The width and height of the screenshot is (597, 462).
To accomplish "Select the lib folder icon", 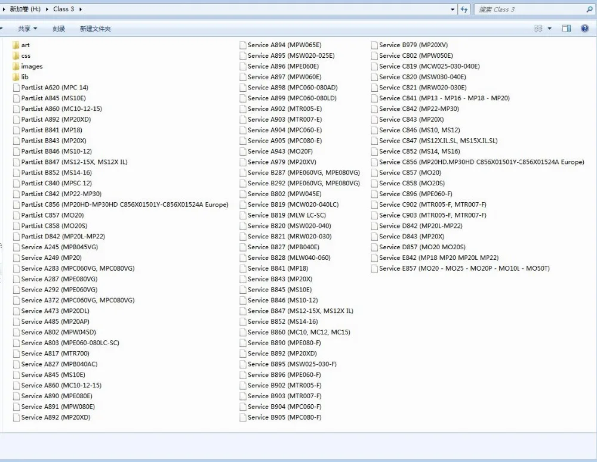I will coord(16,77).
